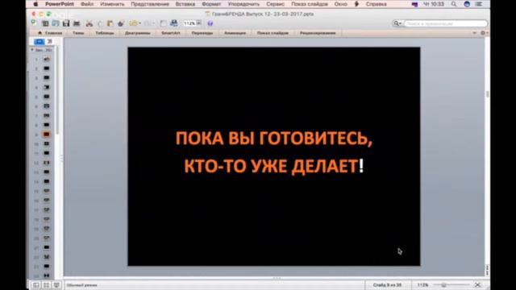The width and height of the screenshot is (516, 290).
Task: Click the Copy toolbar icon
Action: tap(100, 23)
